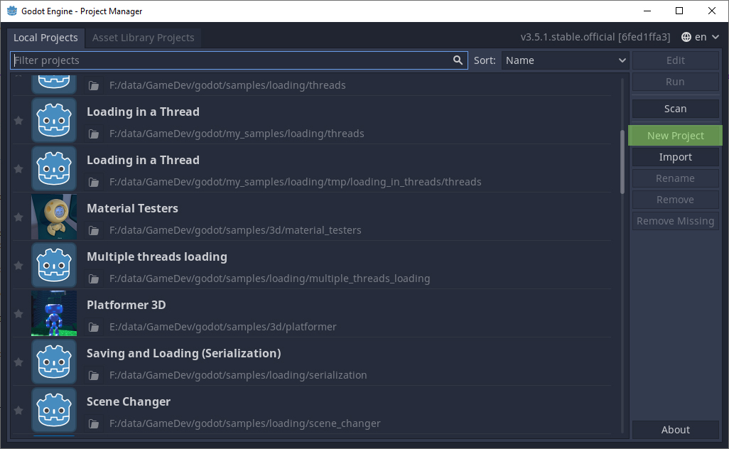Click the Edit button
Image resolution: width=729 pixels, height=449 pixels.
tap(676, 60)
